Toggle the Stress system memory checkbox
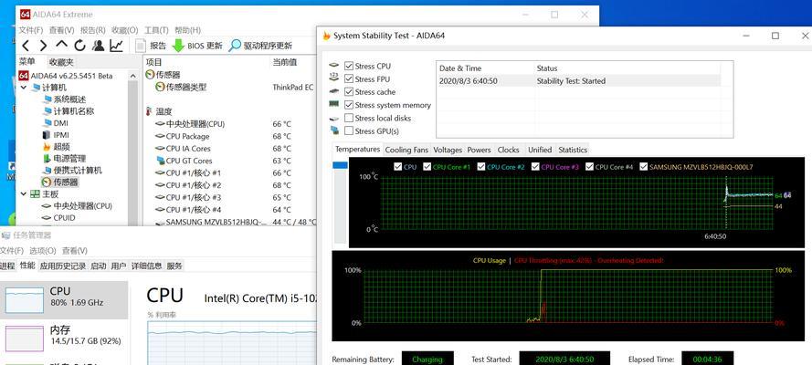The width and height of the screenshot is (812, 365). (349, 105)
